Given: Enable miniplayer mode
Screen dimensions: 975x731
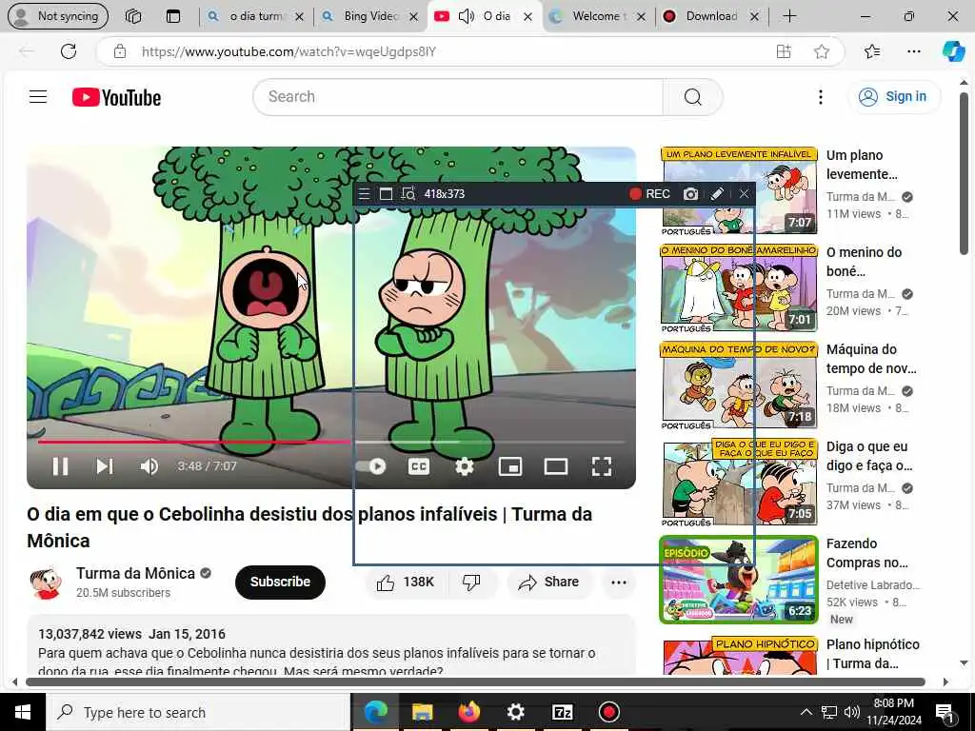Looking at the screenshot, I should (x=510, y=466).
